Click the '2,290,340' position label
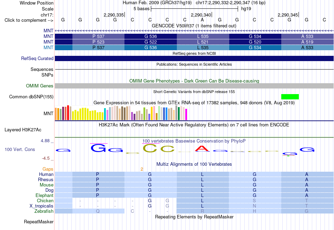This screenshot has width=334, height=230. 201,15
